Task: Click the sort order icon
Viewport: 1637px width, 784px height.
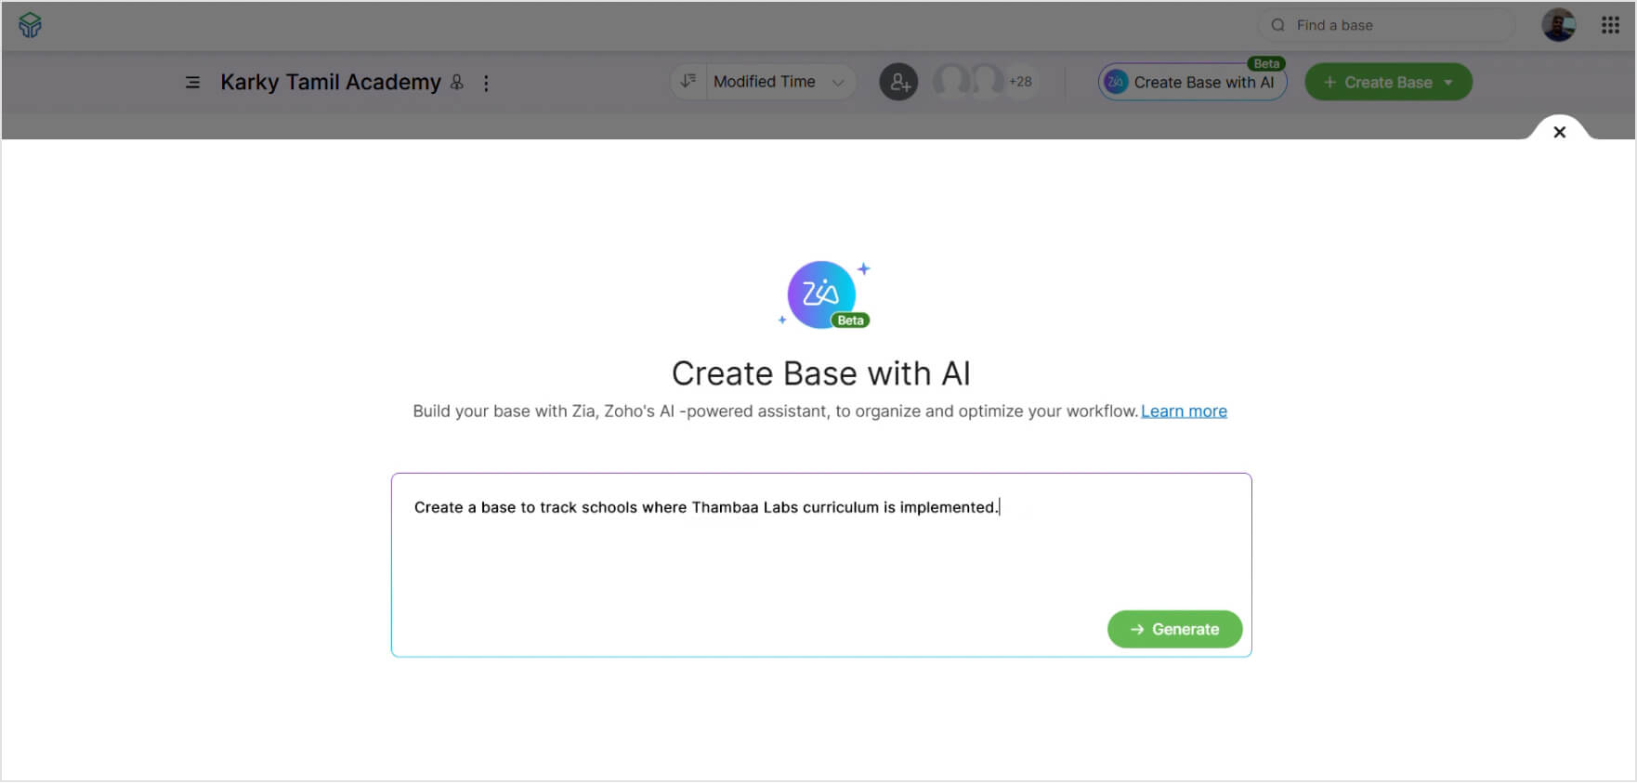Action: point(688,82)
